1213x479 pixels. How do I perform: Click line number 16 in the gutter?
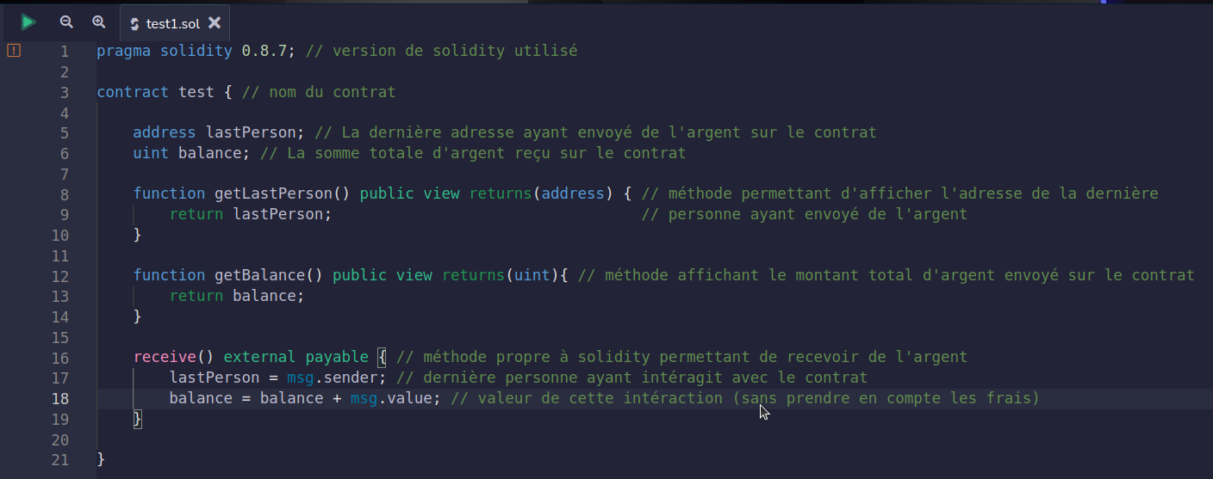tap(60, 358)
